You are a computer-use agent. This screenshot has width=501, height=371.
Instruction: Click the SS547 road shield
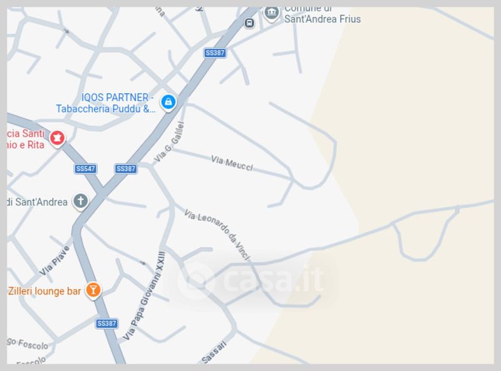[x=86, y=168]
